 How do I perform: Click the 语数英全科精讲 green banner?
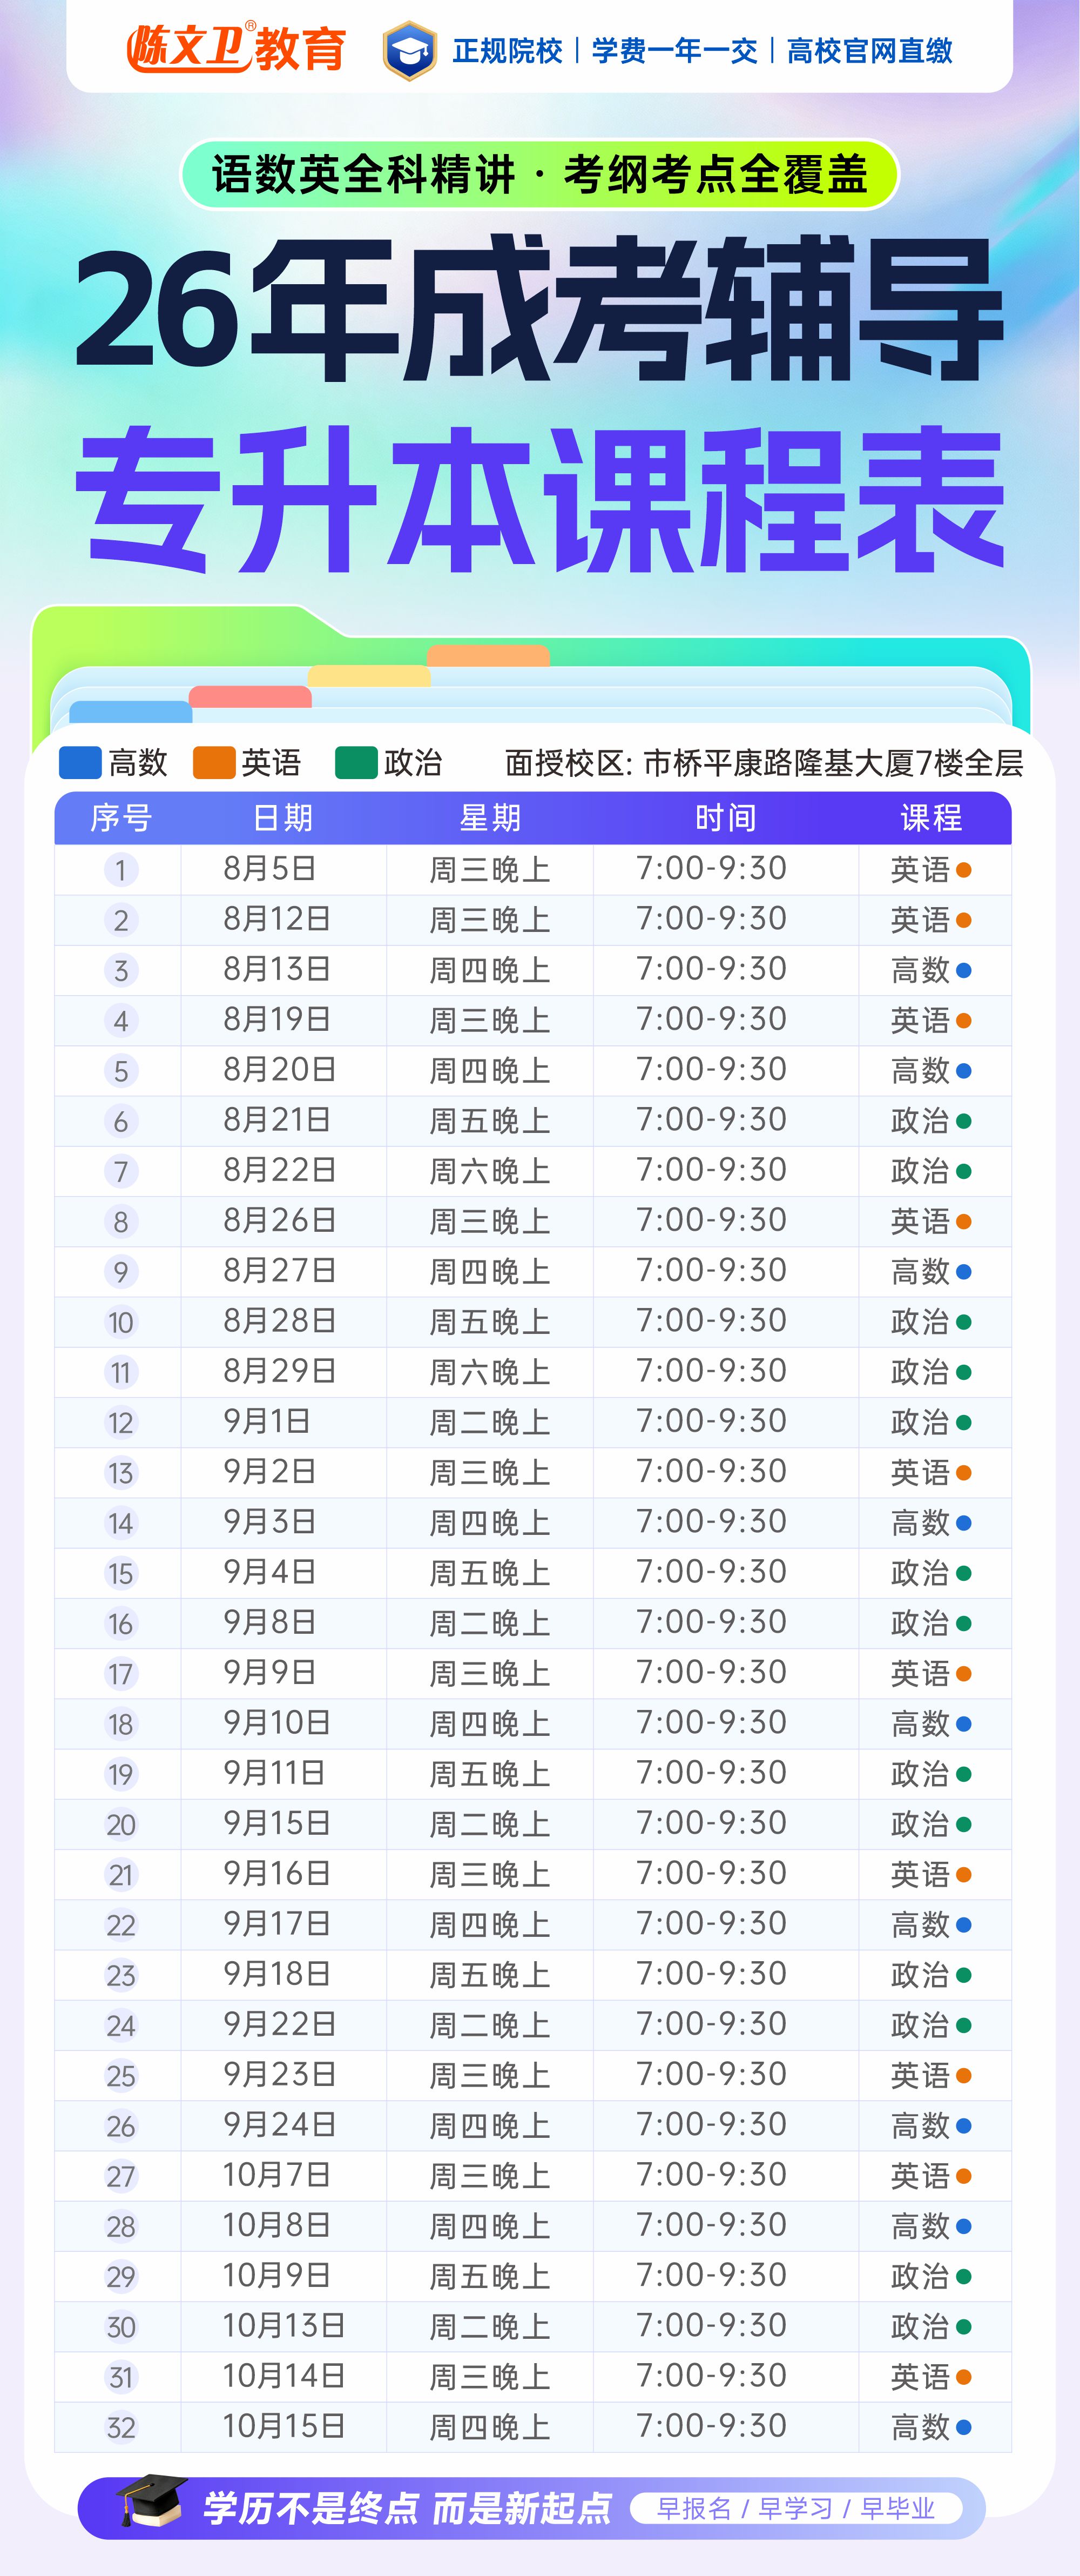[539, 174]
